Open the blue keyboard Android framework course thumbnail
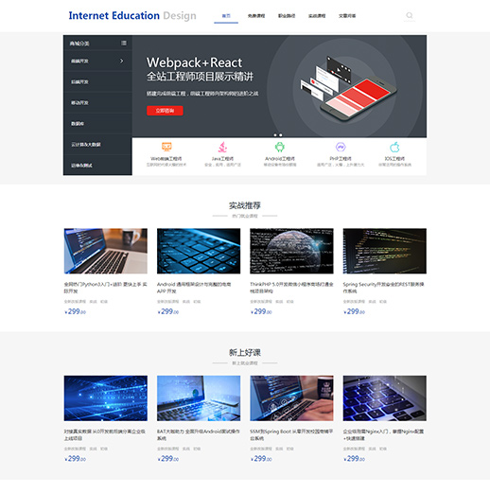490x494 pixels. pos(199,251)
